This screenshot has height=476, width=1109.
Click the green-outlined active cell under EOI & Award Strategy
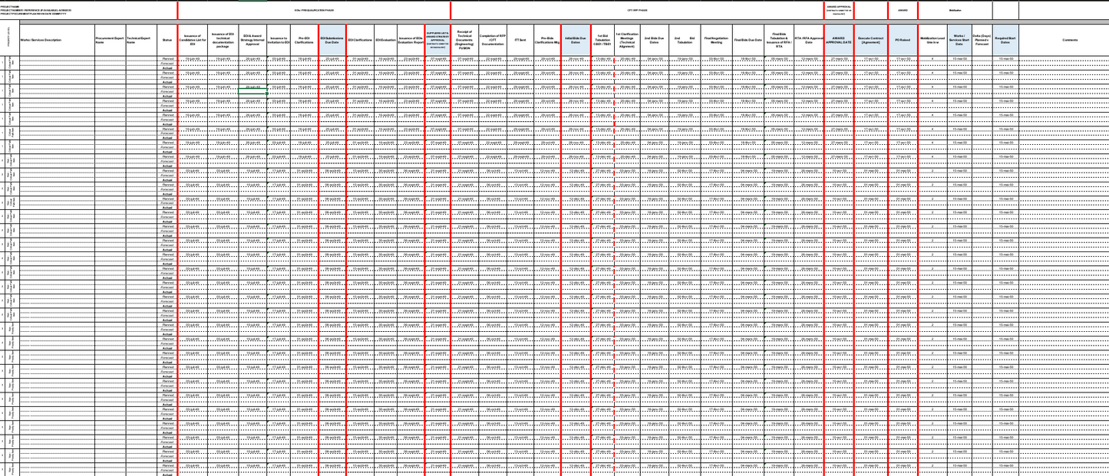[252, 92]
